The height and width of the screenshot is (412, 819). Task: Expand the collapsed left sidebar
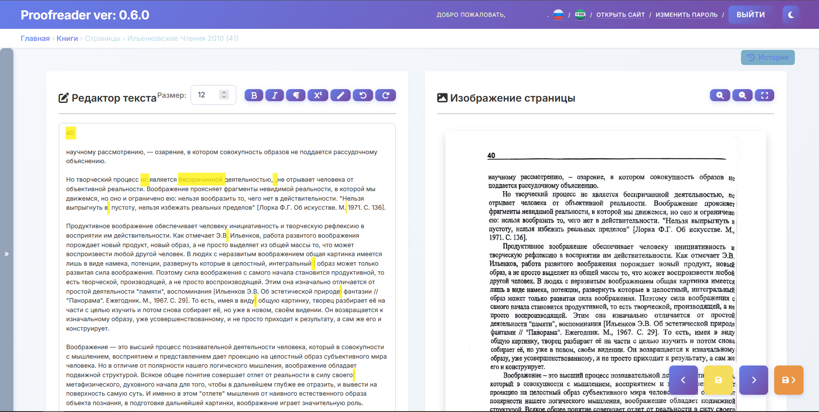click(x=6, y=254)
